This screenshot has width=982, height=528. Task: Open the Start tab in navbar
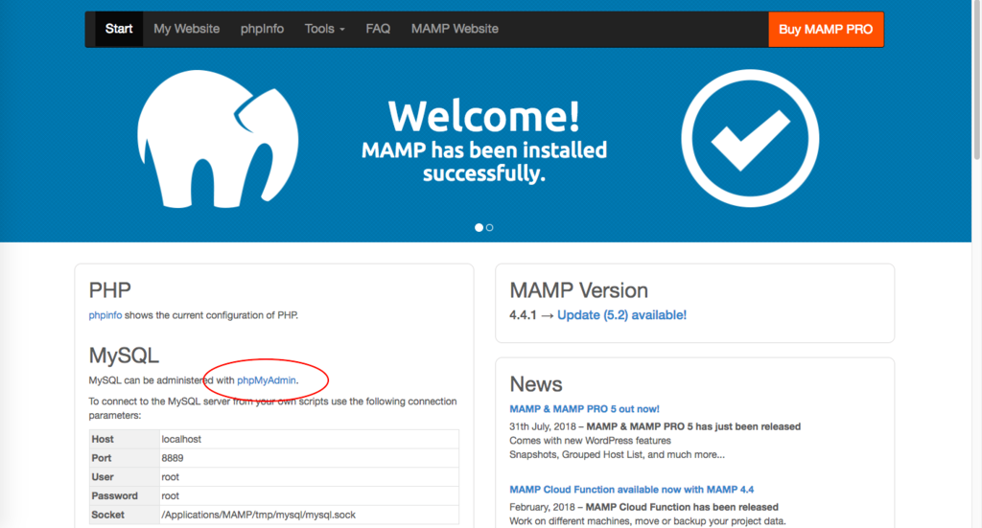click(119, 29)
